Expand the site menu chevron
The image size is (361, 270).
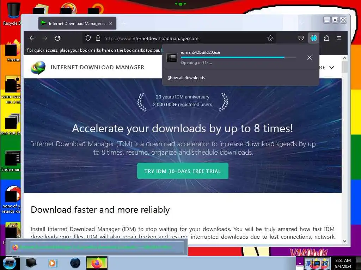(331, 67)
